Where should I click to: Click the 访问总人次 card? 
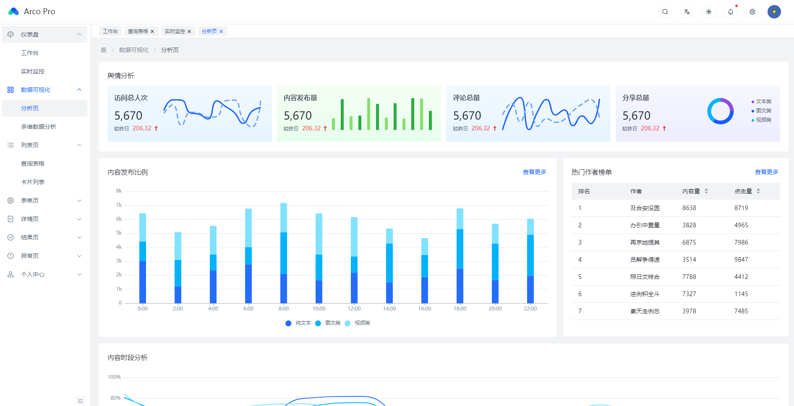click(x=190, y=114)
